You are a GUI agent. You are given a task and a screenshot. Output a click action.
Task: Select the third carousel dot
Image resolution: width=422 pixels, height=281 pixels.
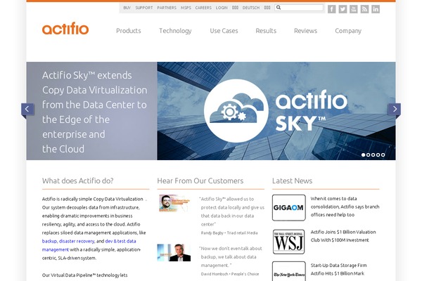(373, 155)
